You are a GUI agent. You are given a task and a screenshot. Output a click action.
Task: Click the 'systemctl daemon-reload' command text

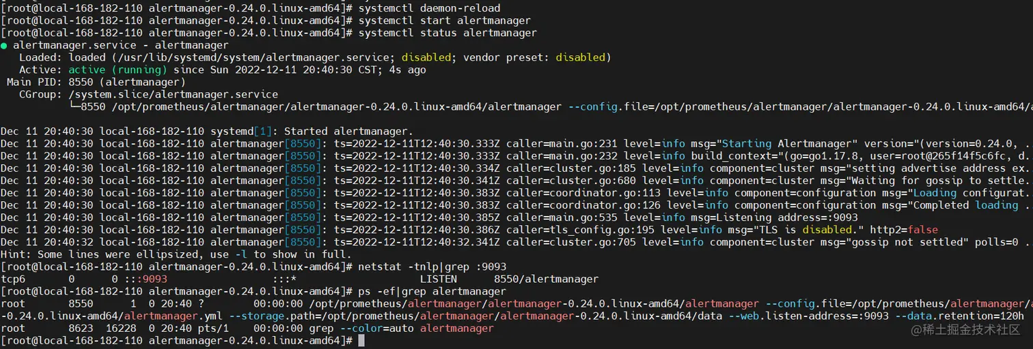(429, 8)
